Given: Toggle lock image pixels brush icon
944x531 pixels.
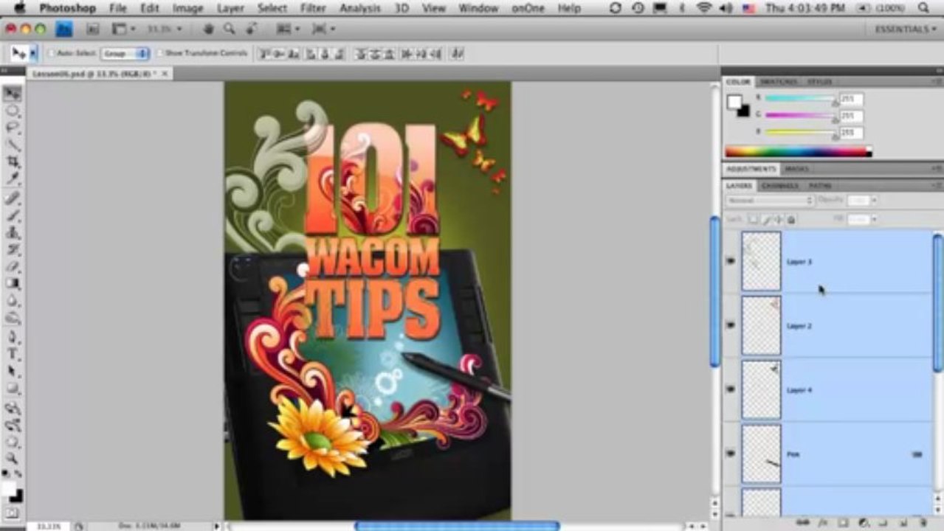Looking at the screenshot, I should point(766,220).
